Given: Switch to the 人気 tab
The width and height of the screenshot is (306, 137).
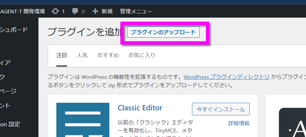Looking at the screenshot, I should 82,55.
